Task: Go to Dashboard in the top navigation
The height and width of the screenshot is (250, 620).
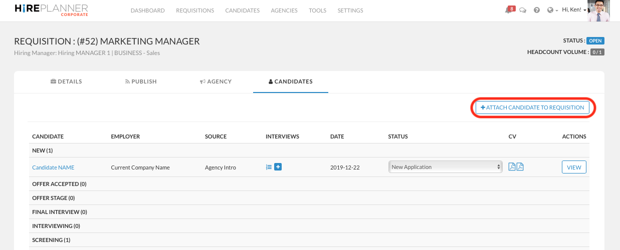Action: point(147,10)
